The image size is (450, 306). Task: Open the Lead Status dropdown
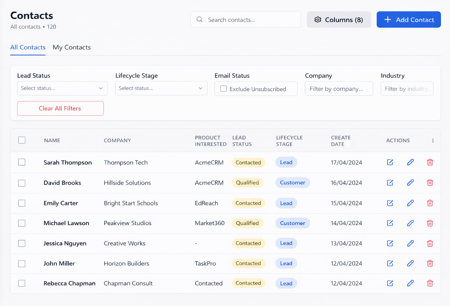pyautogui.click(x=62, y=88)
